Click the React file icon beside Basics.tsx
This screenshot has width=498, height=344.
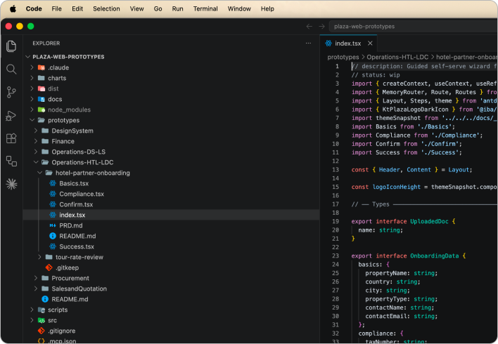tap(53, 183)
